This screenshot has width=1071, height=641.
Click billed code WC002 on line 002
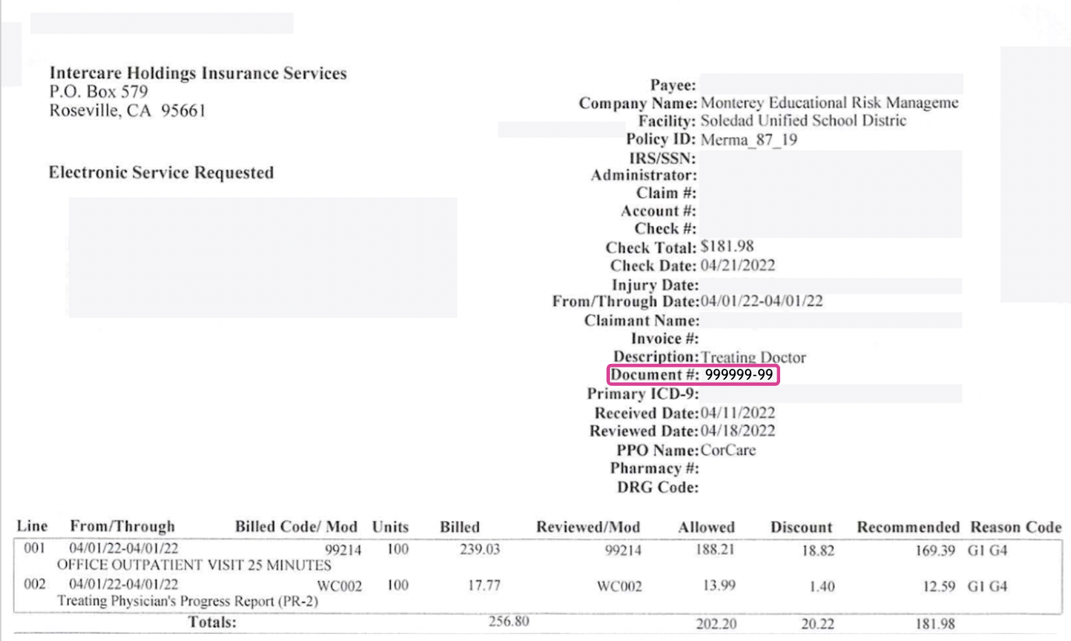tap(339, 587)
